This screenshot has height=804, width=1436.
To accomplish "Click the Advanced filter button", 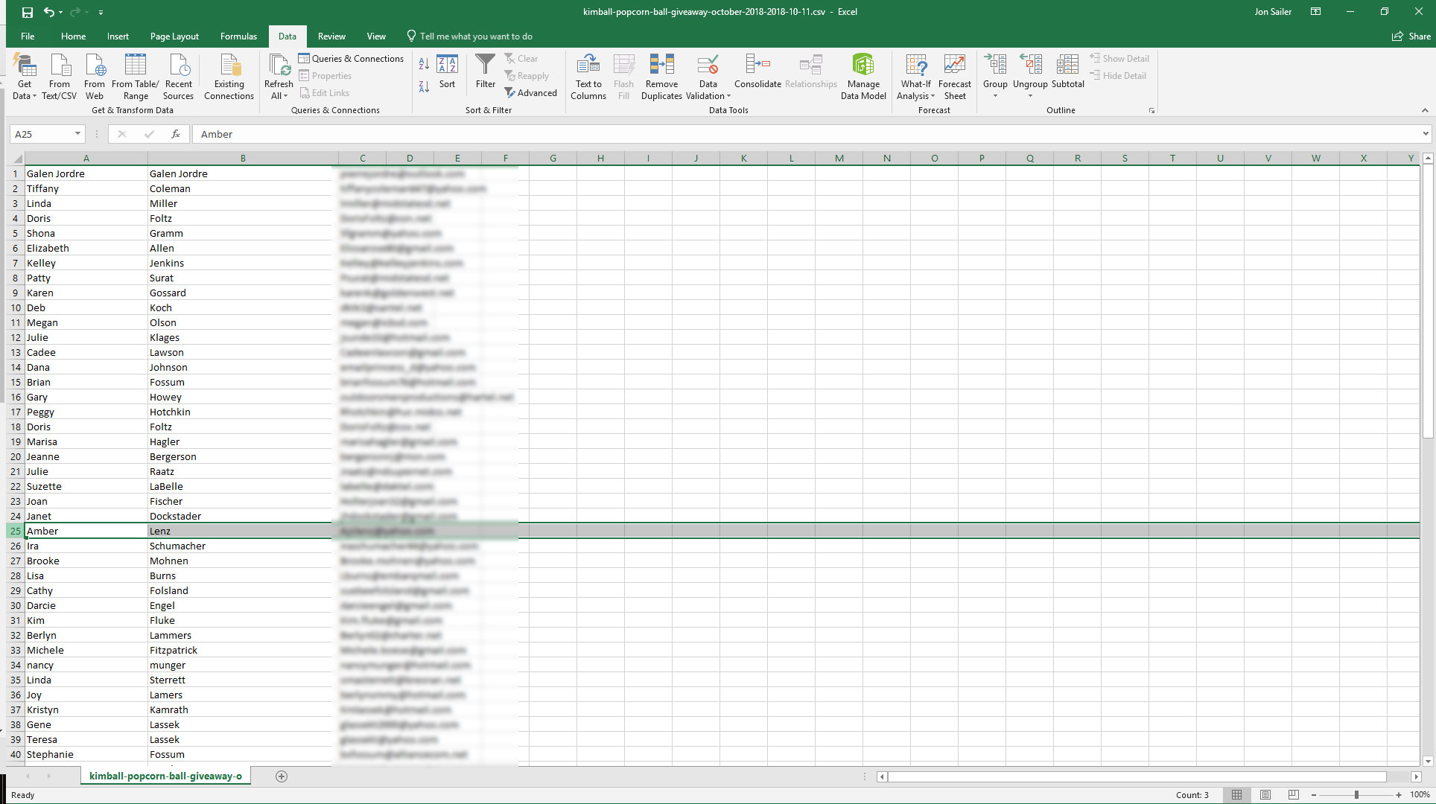I will (x=530, y=93).
